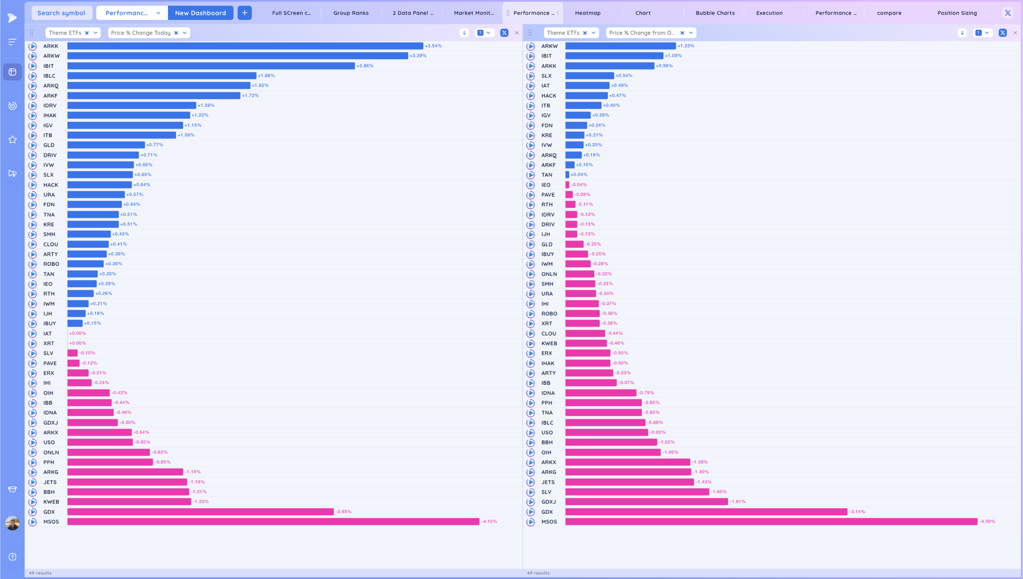The width and height of the screenshot is (1023, 579).
Task: Click the graduation cap learning icon
Action: click(x=12, y=489)
